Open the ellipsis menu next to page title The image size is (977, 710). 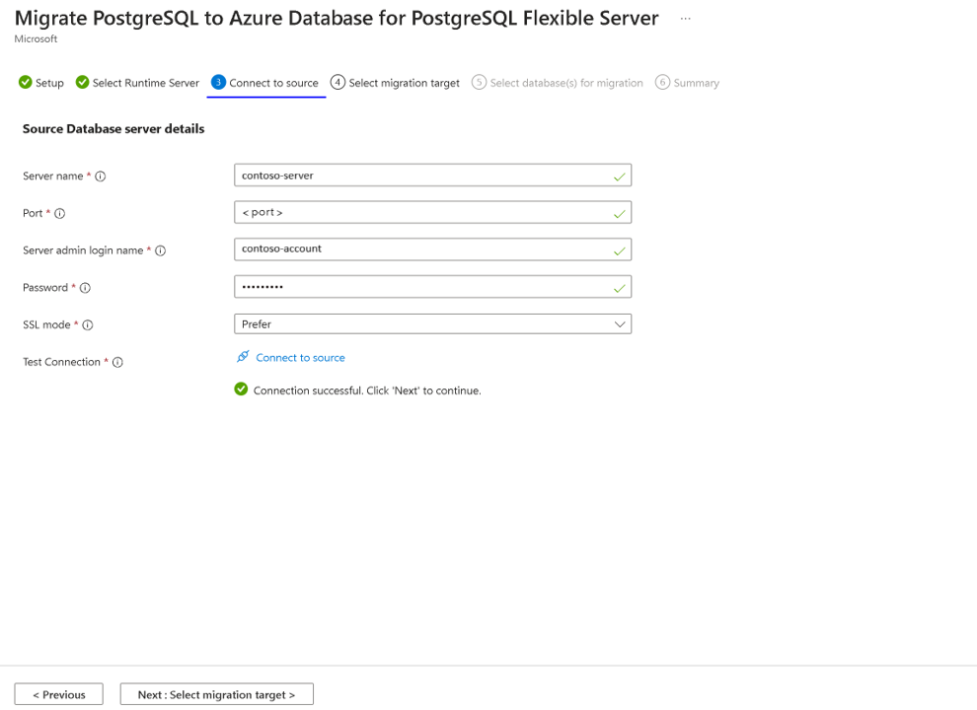(x=686, y=19)
